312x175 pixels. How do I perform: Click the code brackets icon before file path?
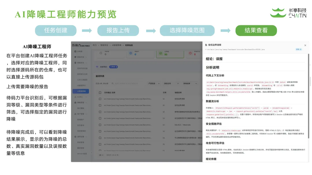206,50
